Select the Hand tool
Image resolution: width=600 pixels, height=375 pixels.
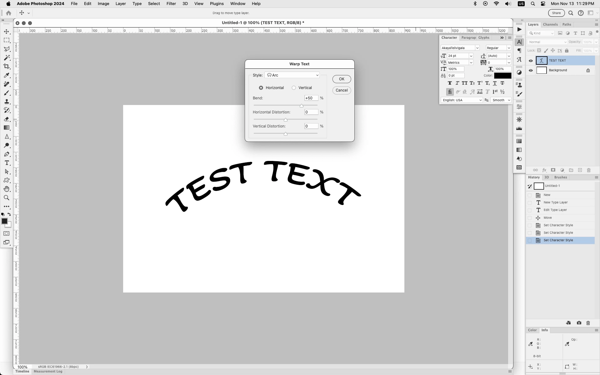7,189
